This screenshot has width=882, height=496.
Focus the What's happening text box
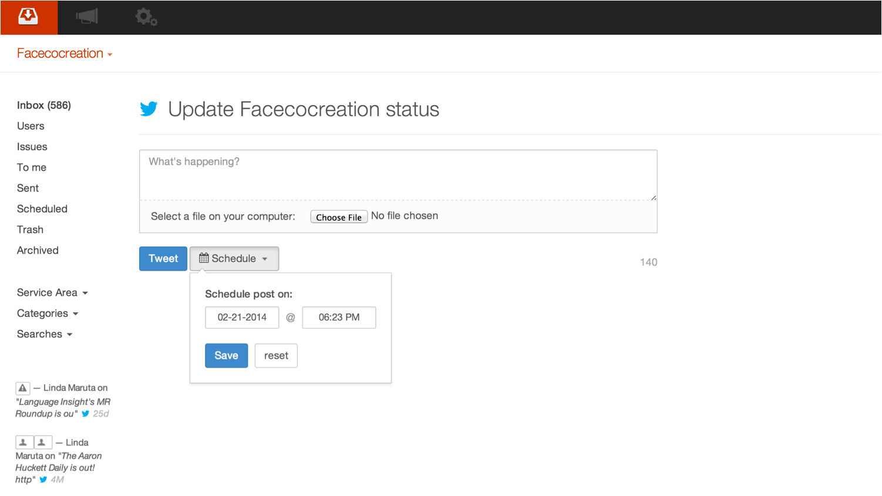[398, 175]
